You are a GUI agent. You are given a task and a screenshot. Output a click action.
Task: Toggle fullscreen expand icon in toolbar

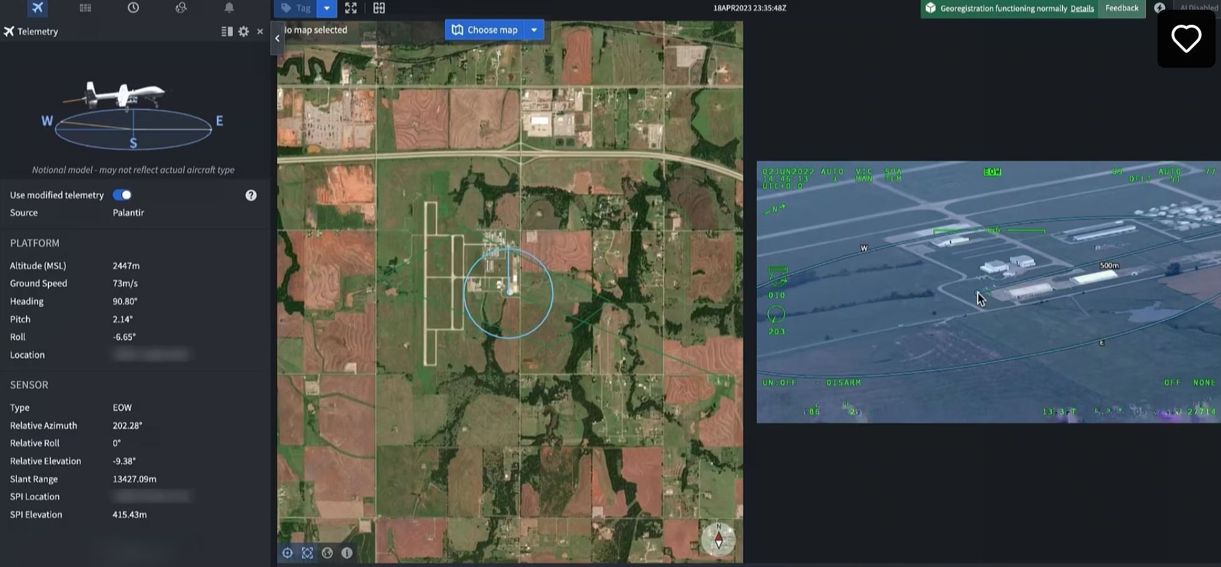click(x=351, y=8)
